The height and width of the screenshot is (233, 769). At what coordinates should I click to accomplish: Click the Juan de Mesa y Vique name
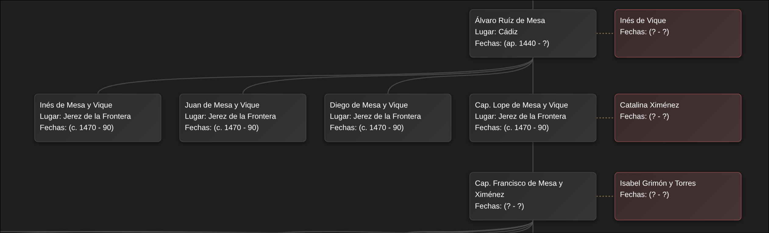222,105
